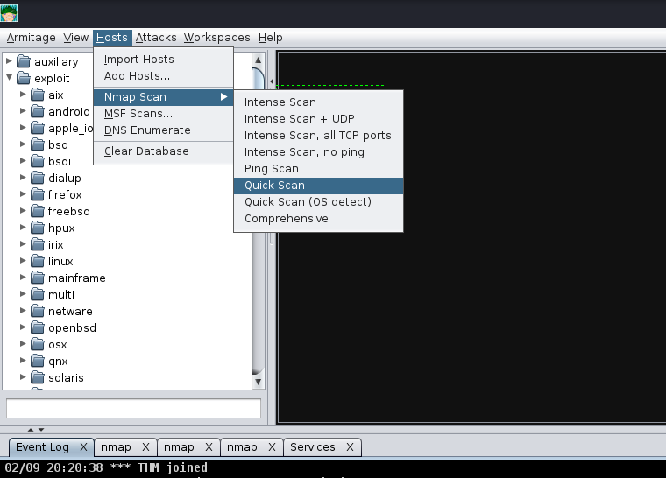The width and height of the screenshot is (666, 478).
Task: Choose Quick Scan from Nmap submenu
Action: point(319,186)
